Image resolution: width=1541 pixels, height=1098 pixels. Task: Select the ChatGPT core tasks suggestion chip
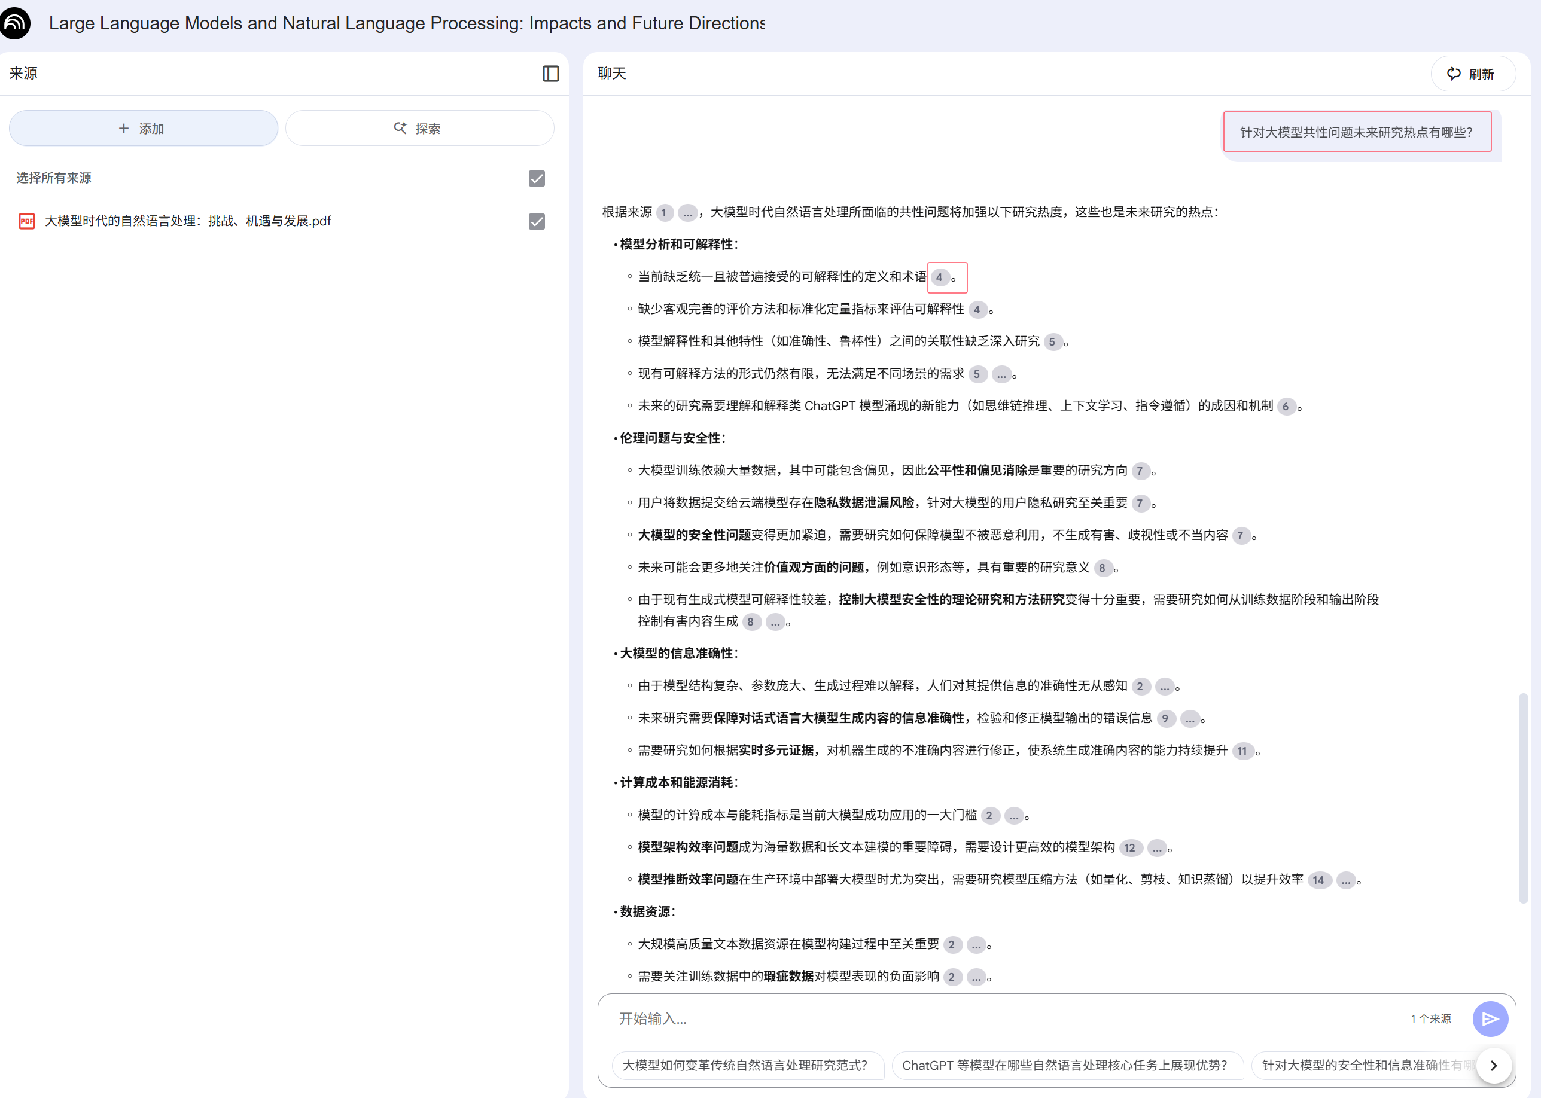[x=1064, y=1065]
